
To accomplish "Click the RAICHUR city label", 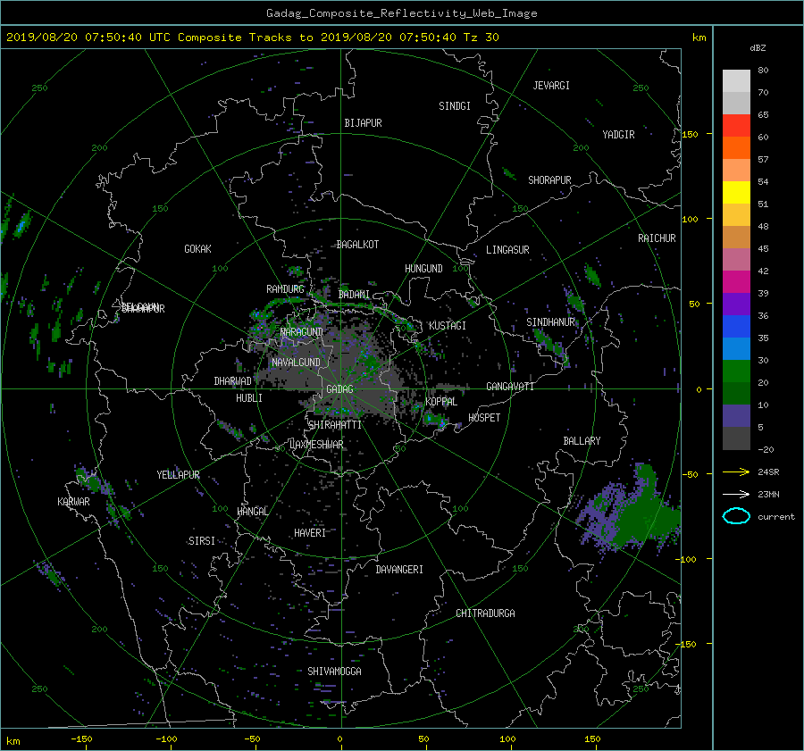I will click(657, 238).
